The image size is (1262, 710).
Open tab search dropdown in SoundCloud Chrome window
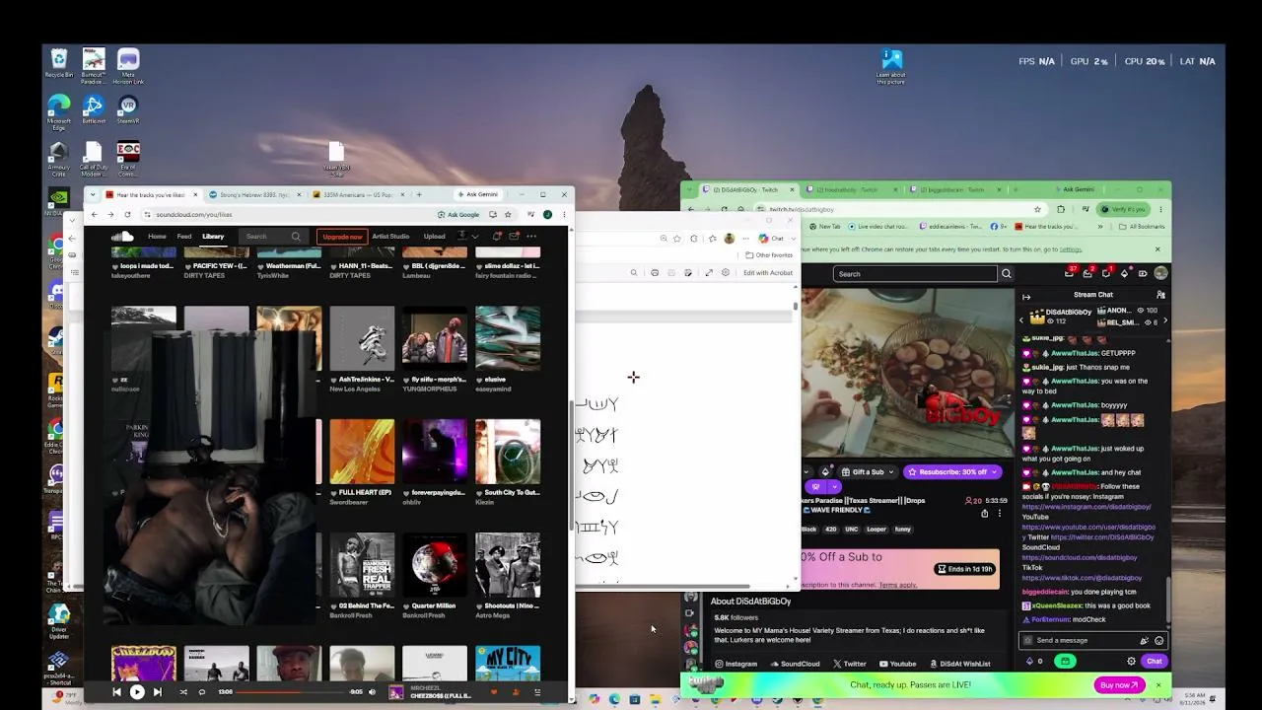tap(95, 194)
